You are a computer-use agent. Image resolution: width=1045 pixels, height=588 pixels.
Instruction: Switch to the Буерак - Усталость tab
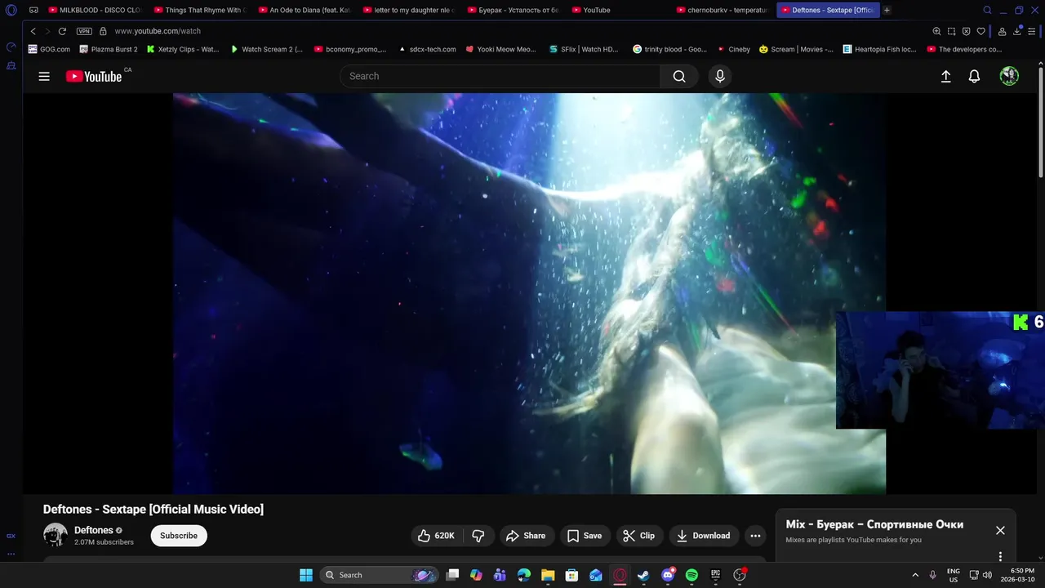point(513,10)
